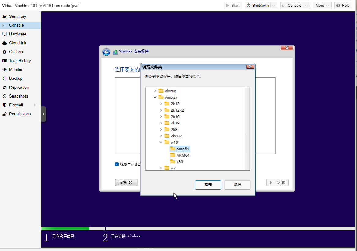Screen dimensions: 357x251
Task: Toggle the hide incompatible drivers checkbox
Action: pyautogui.click(x=117, y=164)
